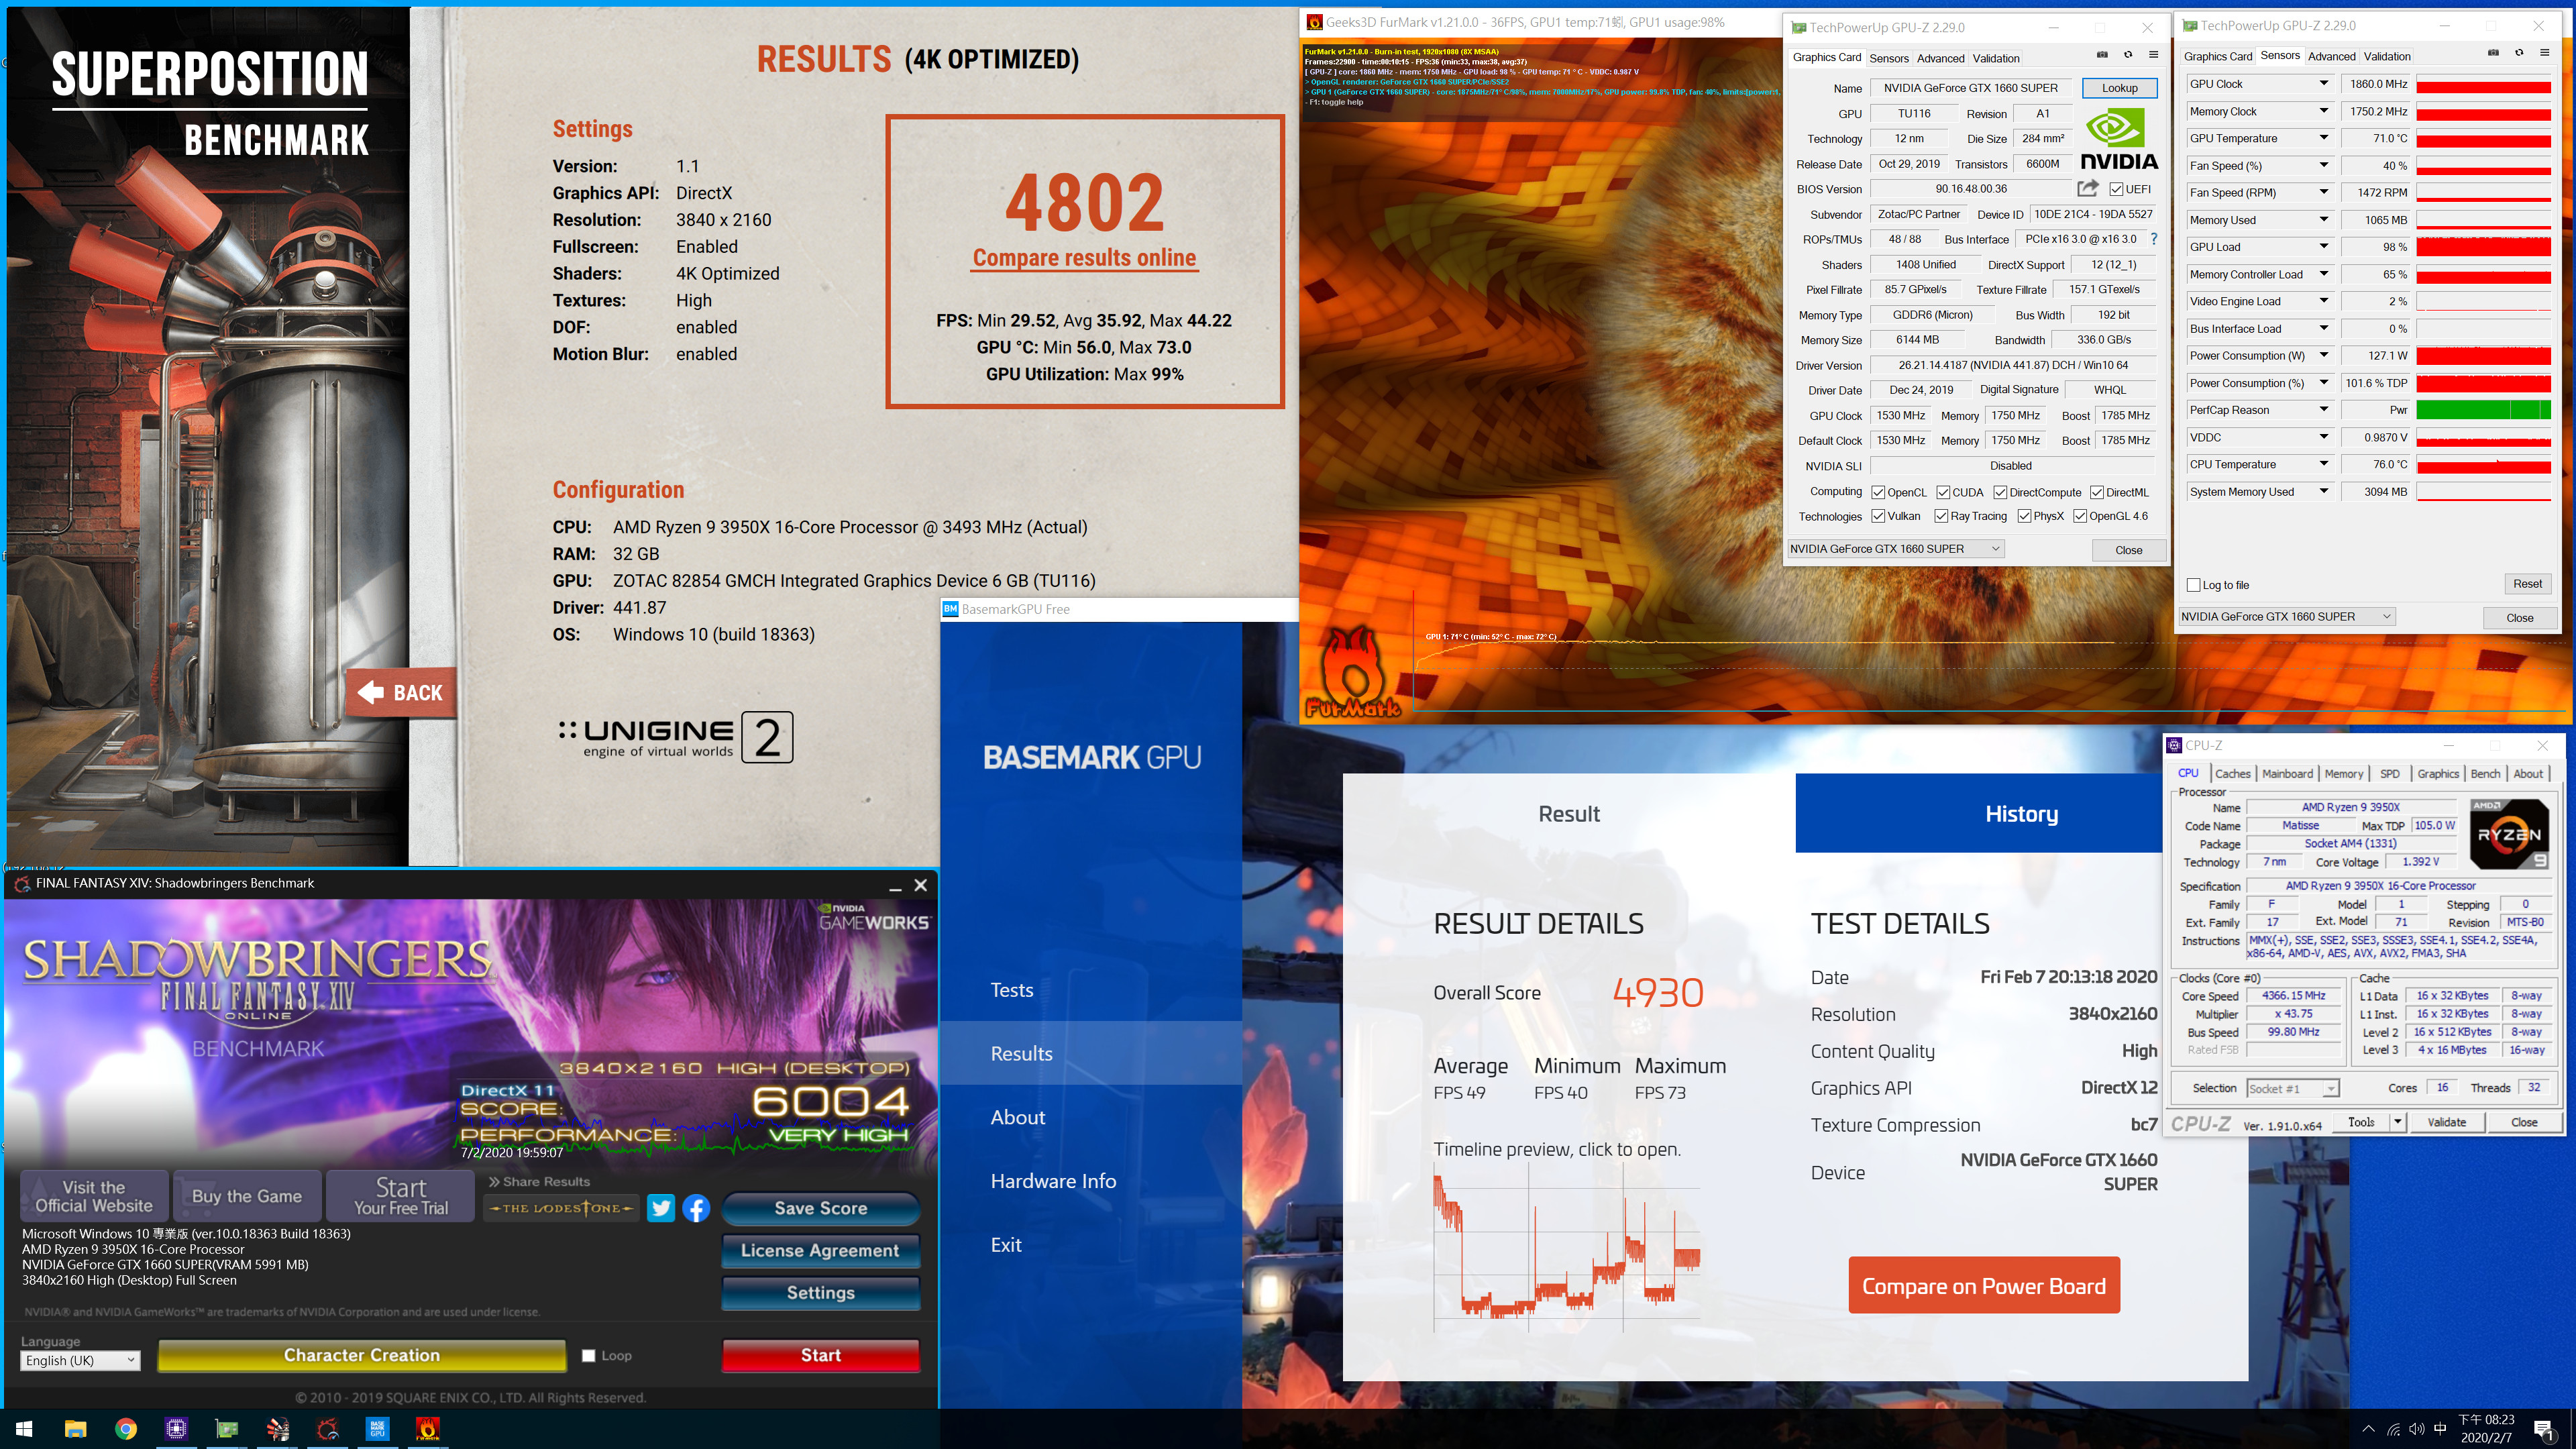This screenshot has height=1449, width=2576.
Task: Open File Explorer from the taskbar
Action: pos(75,1428)
